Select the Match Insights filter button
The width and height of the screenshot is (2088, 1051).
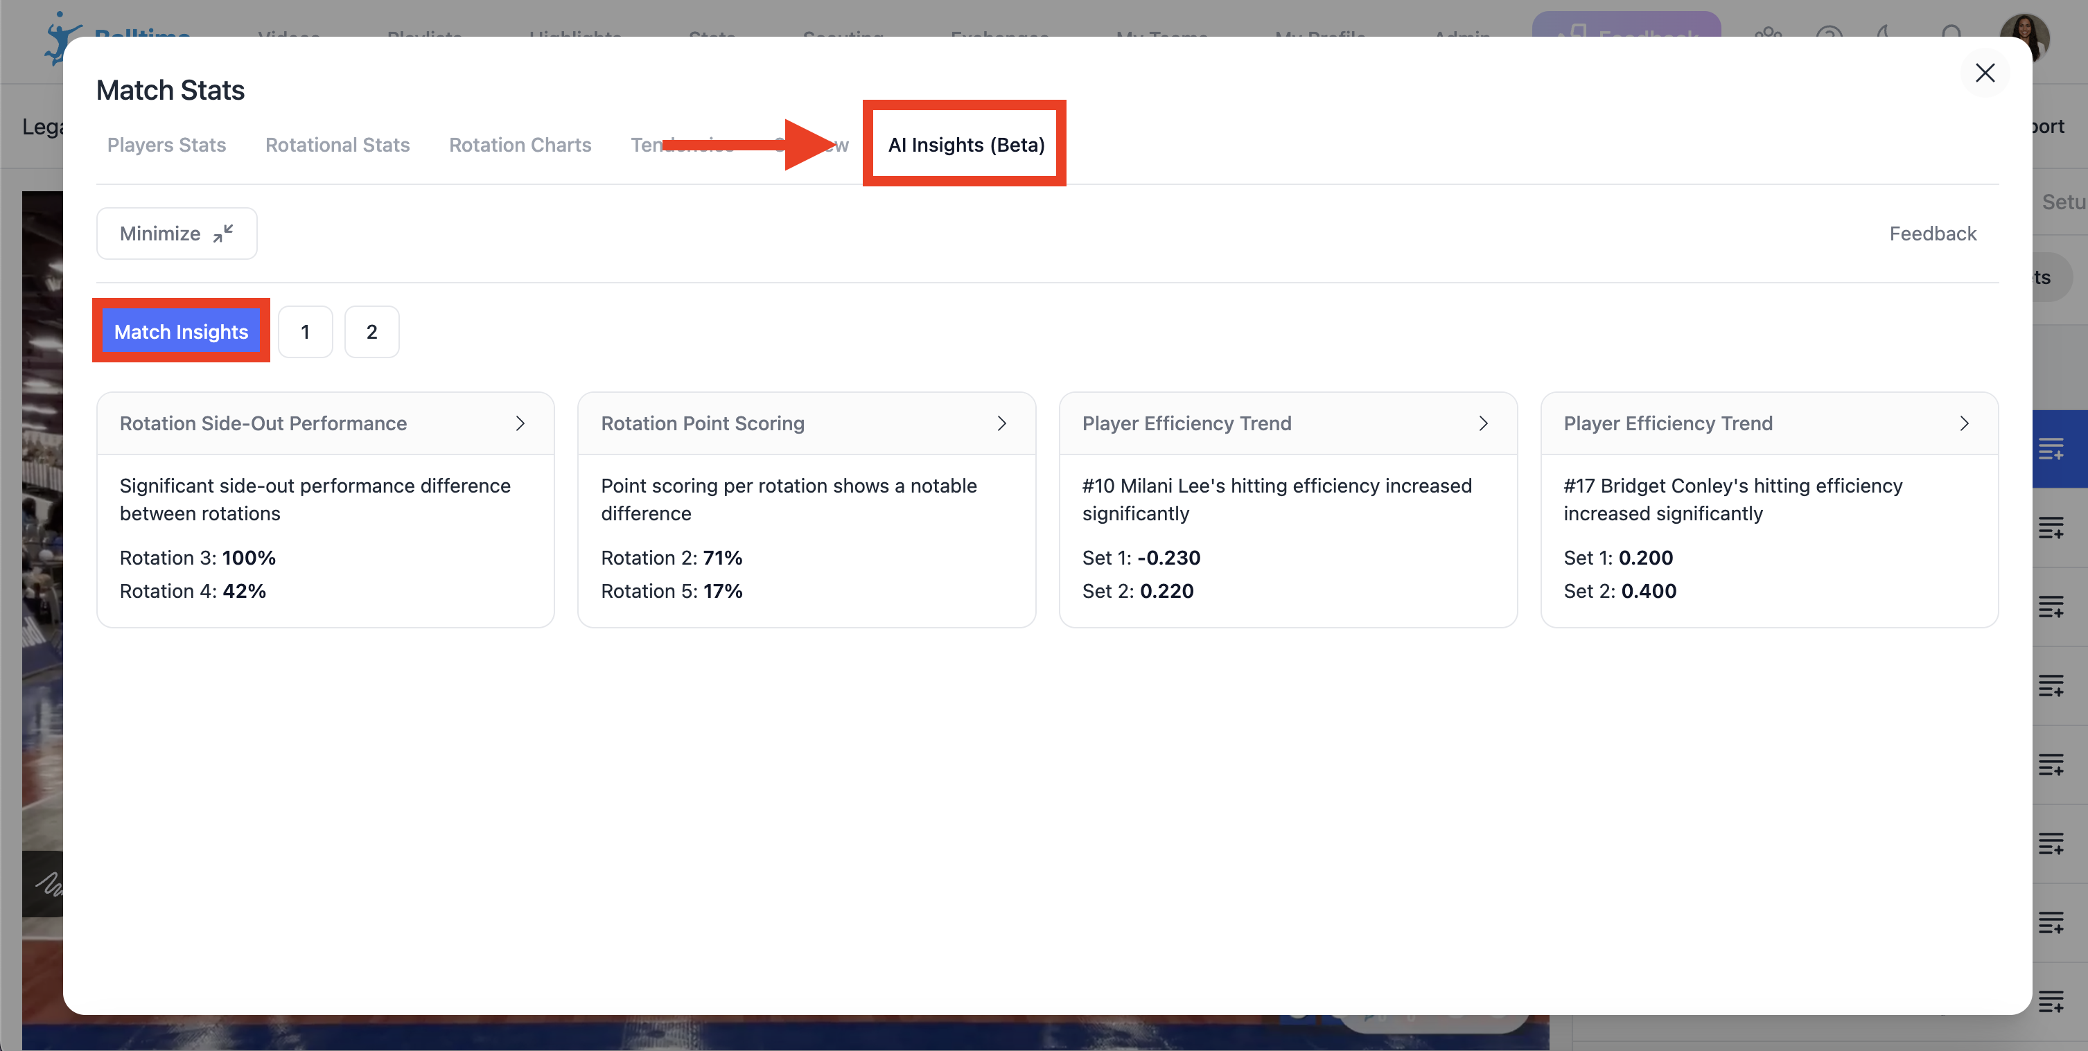(x=181, y=331)
